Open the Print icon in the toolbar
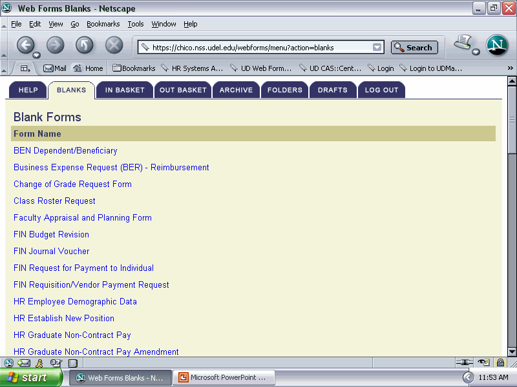Screen dimensions: 517x387 tap(463, 45)
